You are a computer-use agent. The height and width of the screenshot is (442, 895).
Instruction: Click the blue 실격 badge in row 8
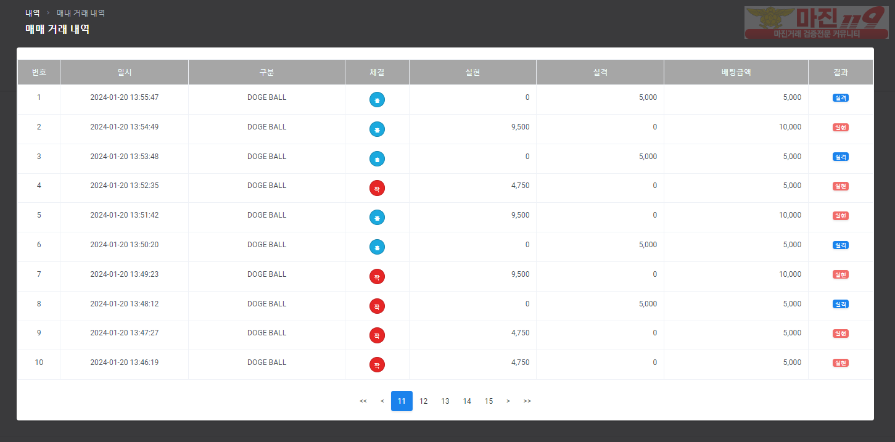pos(841,304)
